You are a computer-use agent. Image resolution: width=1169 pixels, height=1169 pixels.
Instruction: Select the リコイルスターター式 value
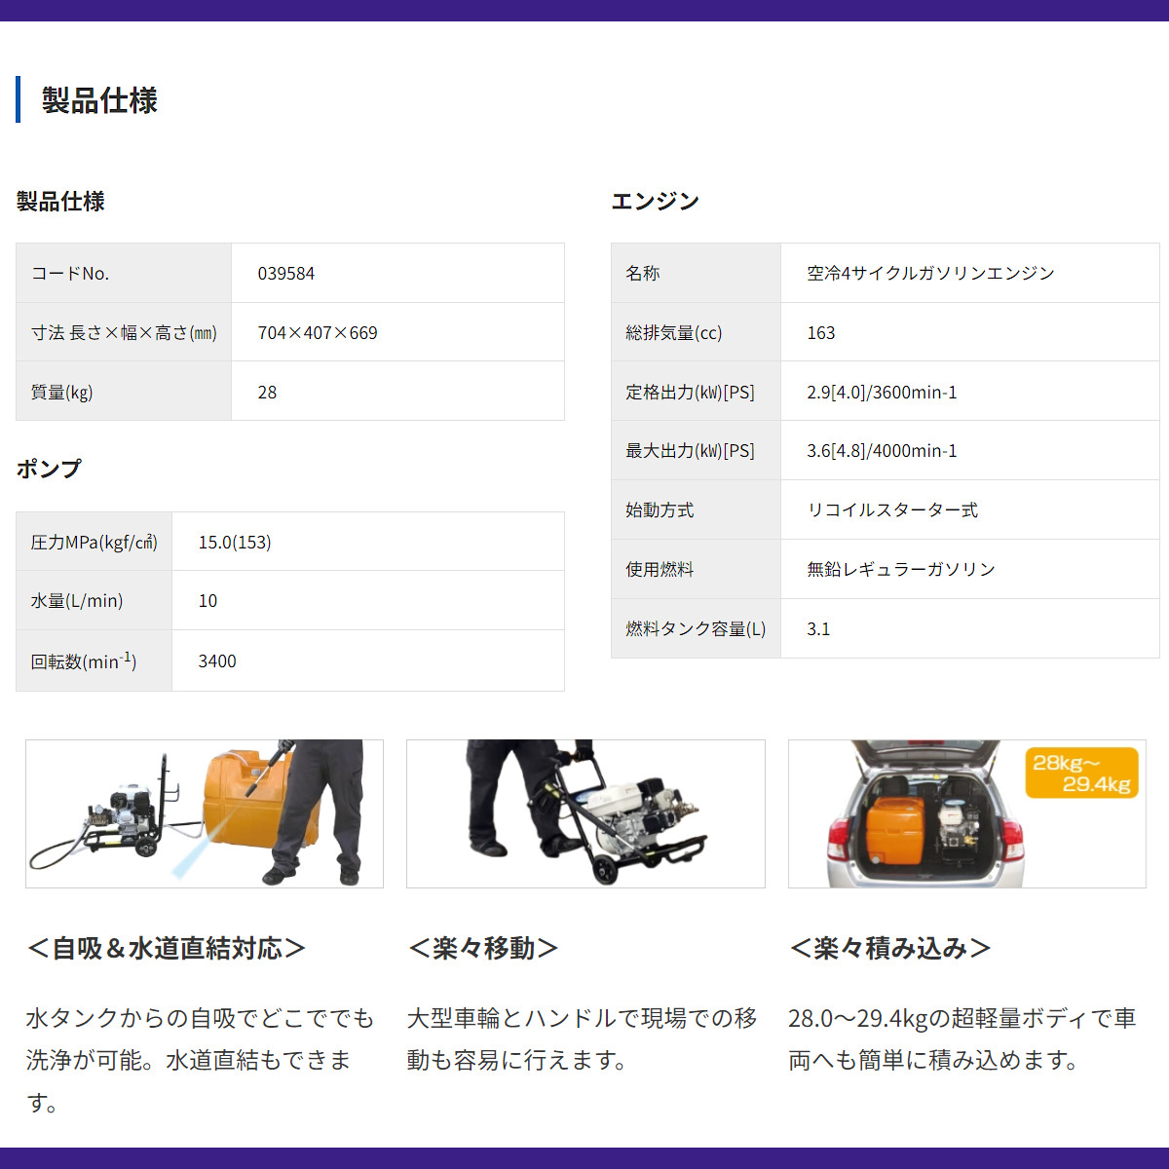pyautogui.click(x=892, y=510)
